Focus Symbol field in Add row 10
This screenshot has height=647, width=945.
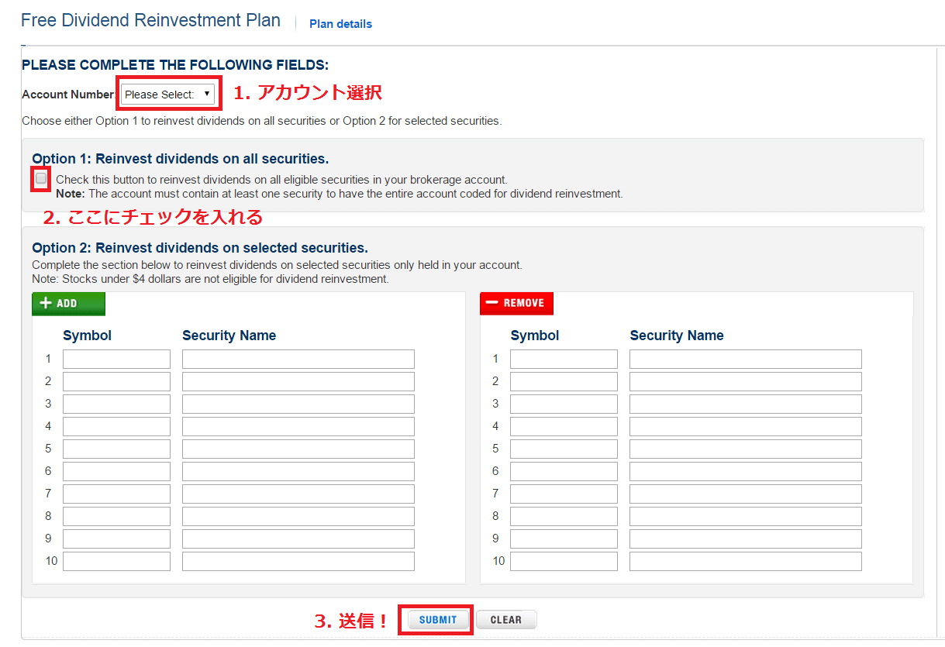coord(116,561)
